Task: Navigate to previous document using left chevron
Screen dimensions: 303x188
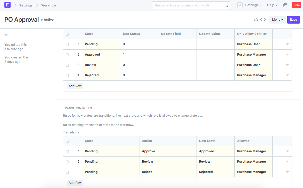Action: point(261,19)
